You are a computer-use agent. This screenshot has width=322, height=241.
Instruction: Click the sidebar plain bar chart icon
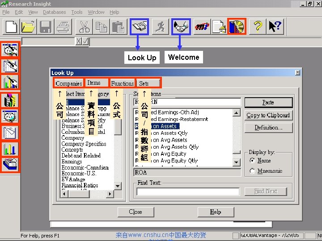click(10, 149)
